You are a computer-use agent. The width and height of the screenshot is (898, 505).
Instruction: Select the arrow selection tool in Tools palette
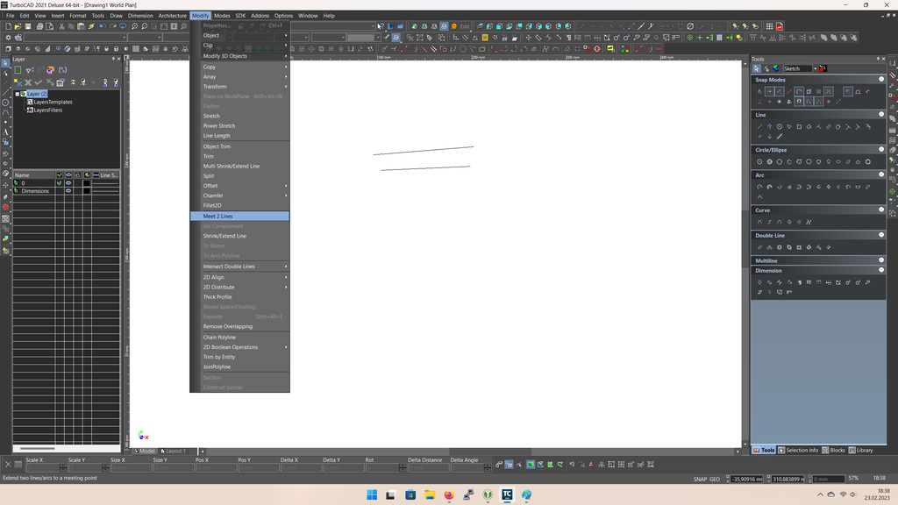pos(756,68)
